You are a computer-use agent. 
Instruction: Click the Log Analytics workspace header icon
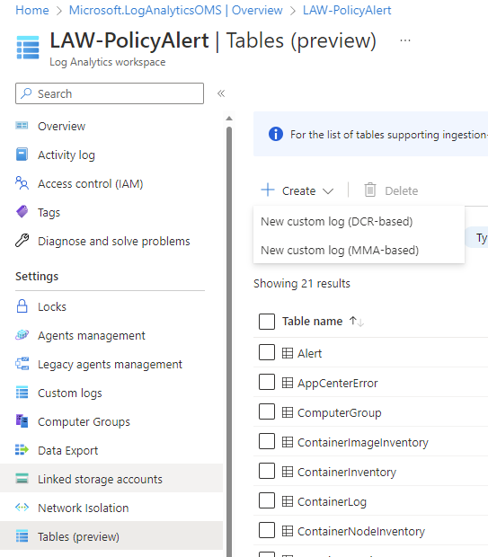28,48
